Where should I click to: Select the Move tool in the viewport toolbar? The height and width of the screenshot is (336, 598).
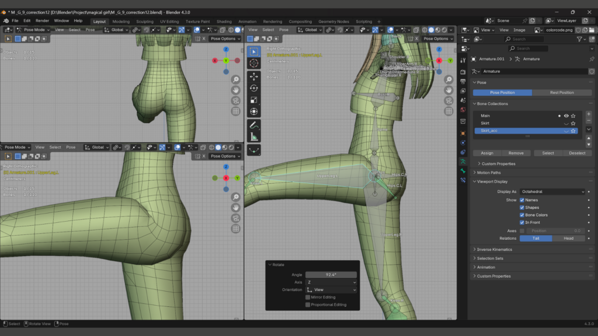[x=254, y=76]
